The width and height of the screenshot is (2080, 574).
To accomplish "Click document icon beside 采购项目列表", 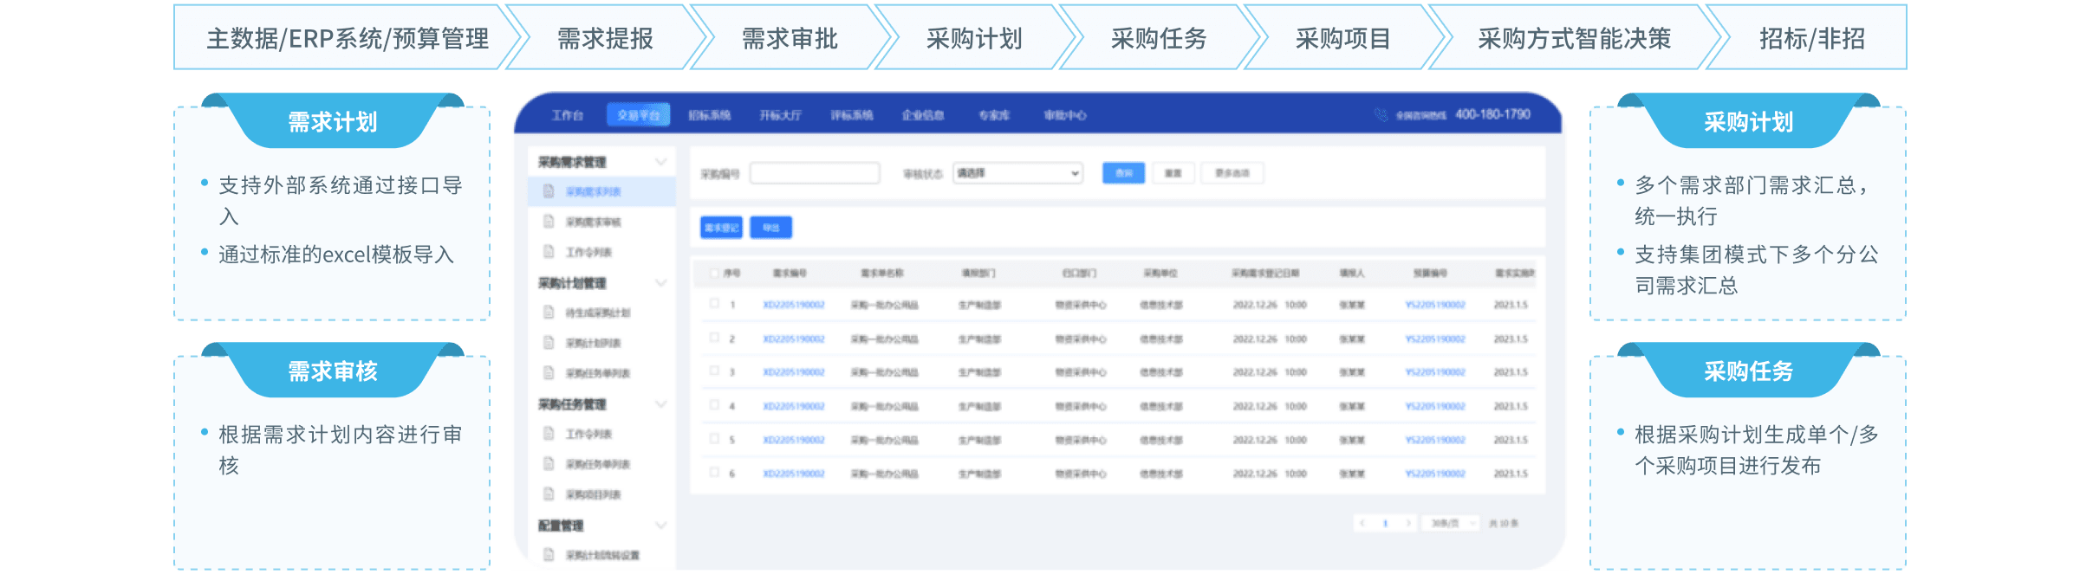I will (549, 494).
